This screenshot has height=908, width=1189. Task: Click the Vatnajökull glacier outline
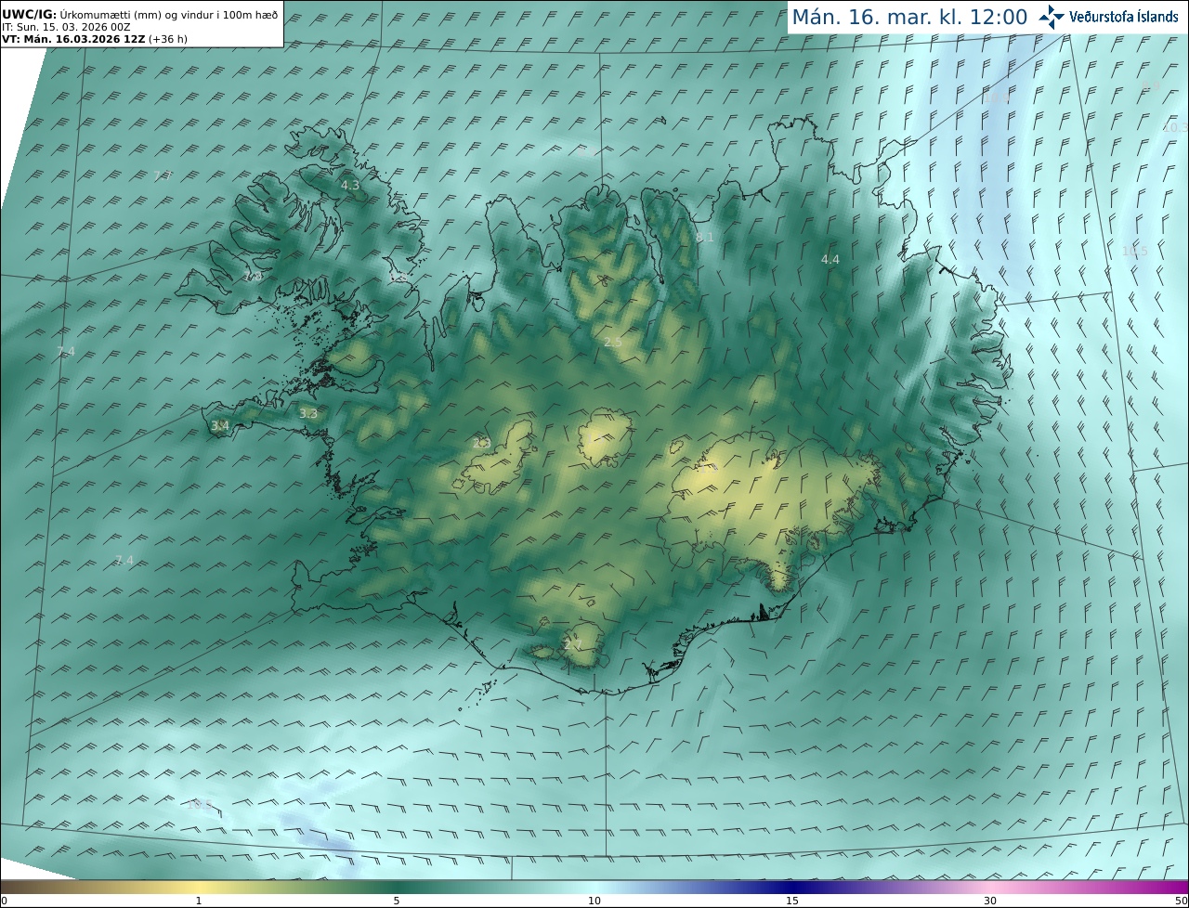tap(771, 511)
